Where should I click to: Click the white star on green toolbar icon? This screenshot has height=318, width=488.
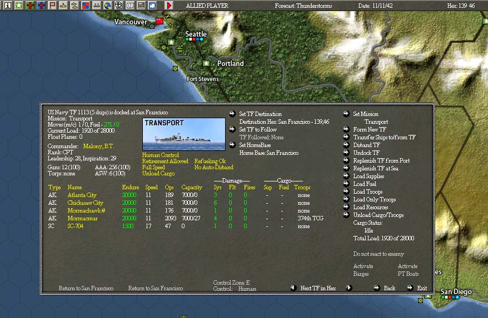pos(19,6)
